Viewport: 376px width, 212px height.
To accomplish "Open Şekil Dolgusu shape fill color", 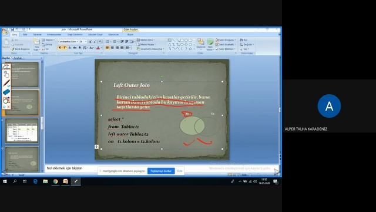I will tap(226, 40).
